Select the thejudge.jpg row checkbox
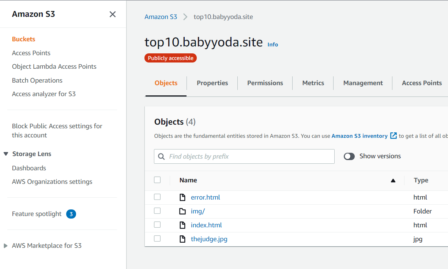This screenshot has height=269, width=448. [157, 239]
